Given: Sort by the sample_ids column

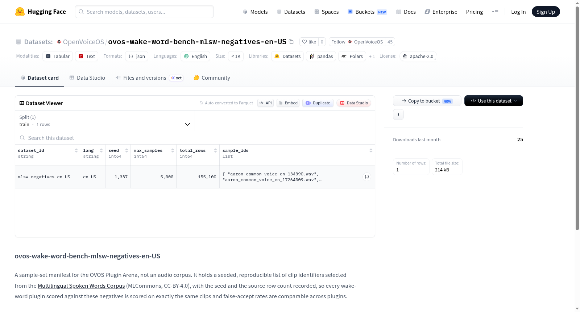Looking at the screenshot, I should point(371,150).
